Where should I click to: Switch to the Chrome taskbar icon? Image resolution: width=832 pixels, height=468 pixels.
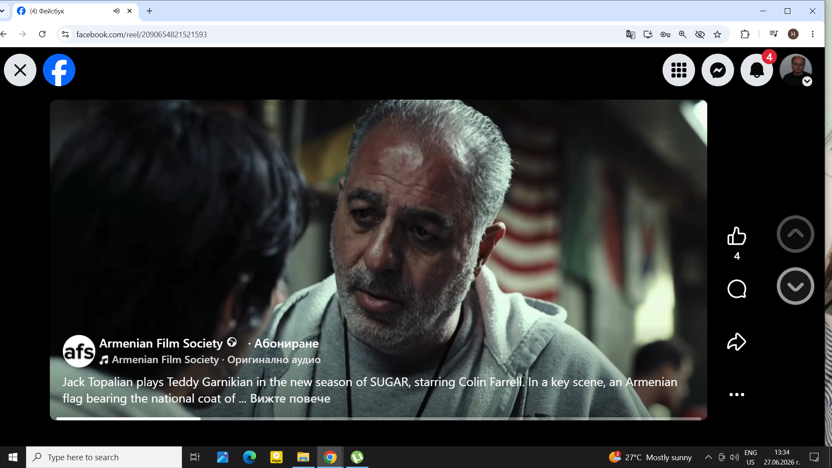[x=330, y=457]
